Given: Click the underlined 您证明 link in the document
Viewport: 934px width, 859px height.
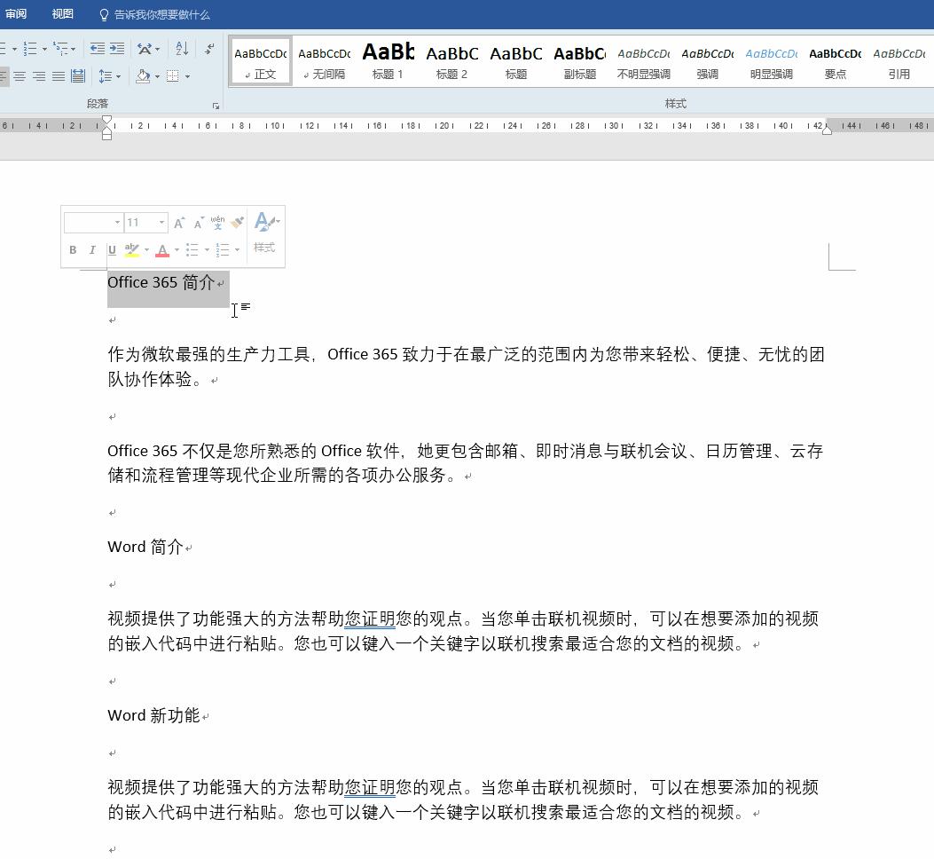Looking at the screenshot, I should click(x=368, y=619).
